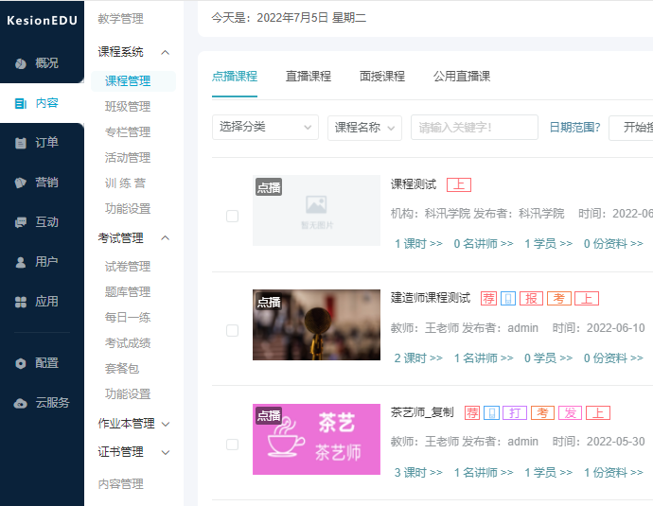Click the 云服务 cloud icon
Viewport: 653px width, 506px height.
point(21,403)
